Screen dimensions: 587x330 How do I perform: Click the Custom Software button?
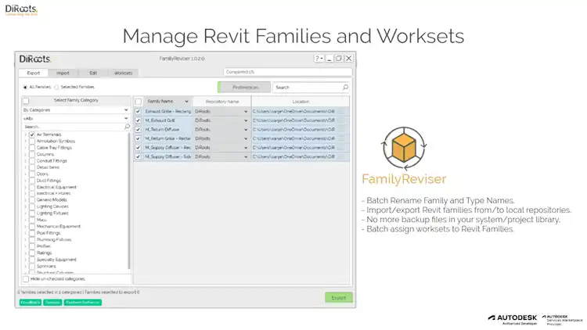[83, 303]
